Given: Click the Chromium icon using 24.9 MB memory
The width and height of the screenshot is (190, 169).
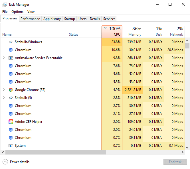Looking at the screenshot, I should (11, 130).
